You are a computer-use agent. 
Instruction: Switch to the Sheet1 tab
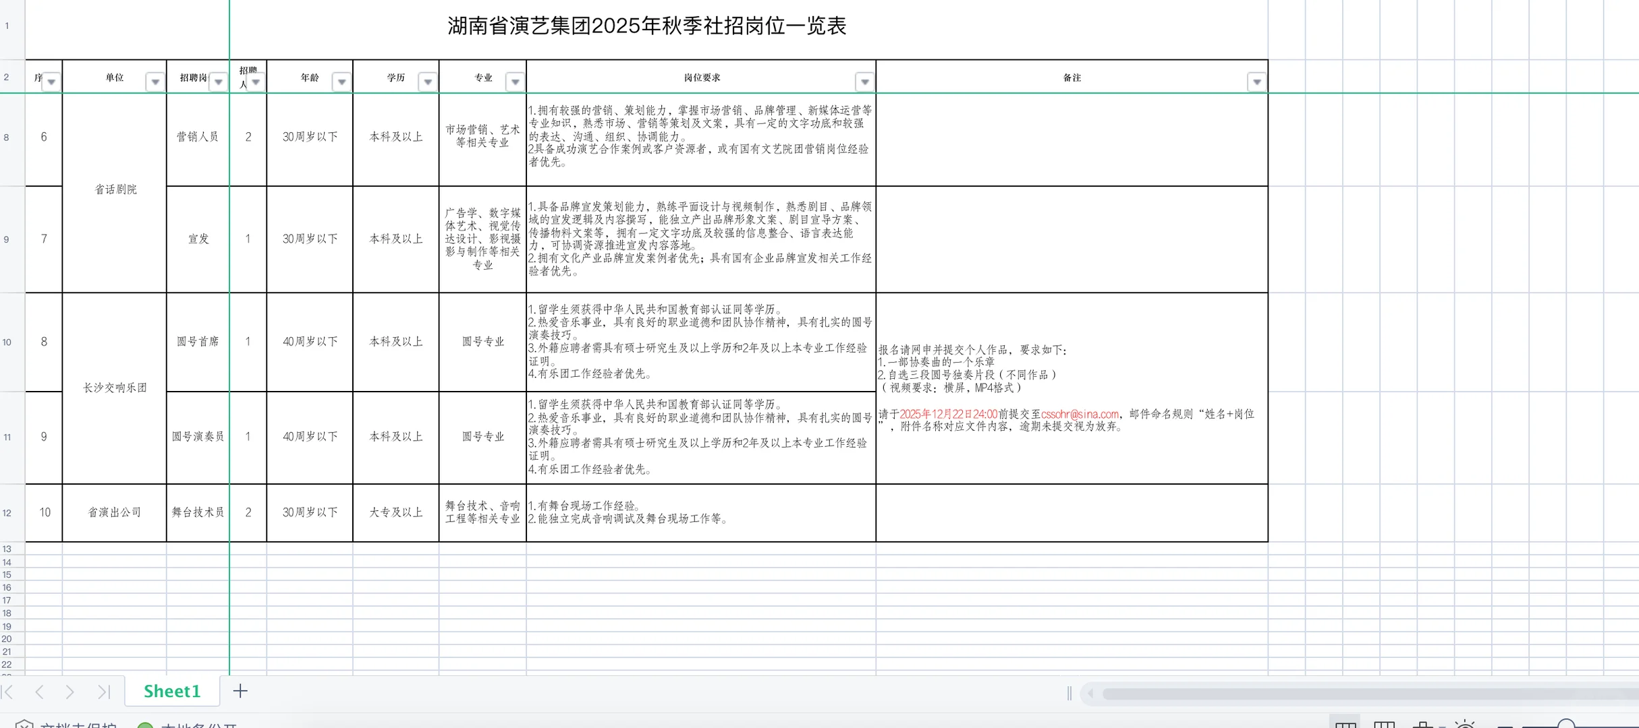pos(172,691)
